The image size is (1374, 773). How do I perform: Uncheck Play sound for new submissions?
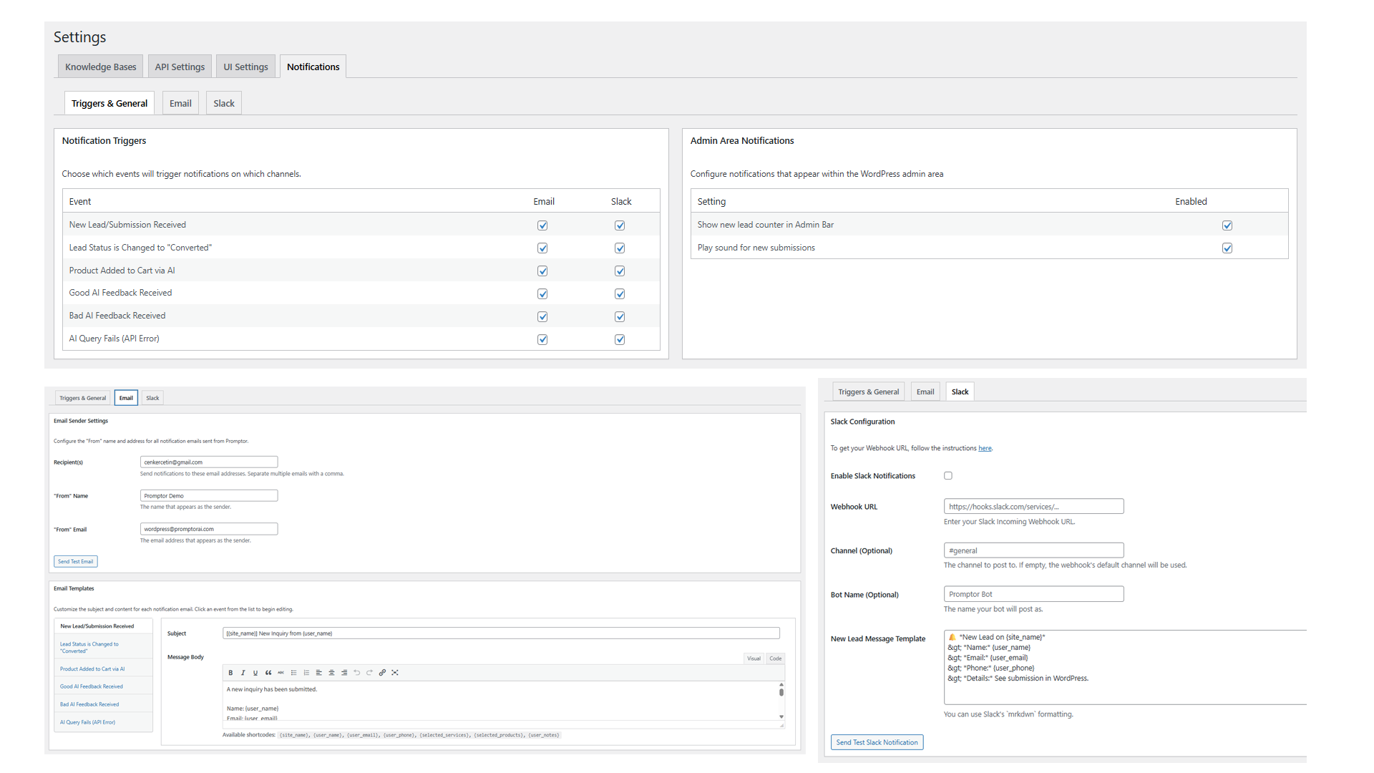point(1227,248)
